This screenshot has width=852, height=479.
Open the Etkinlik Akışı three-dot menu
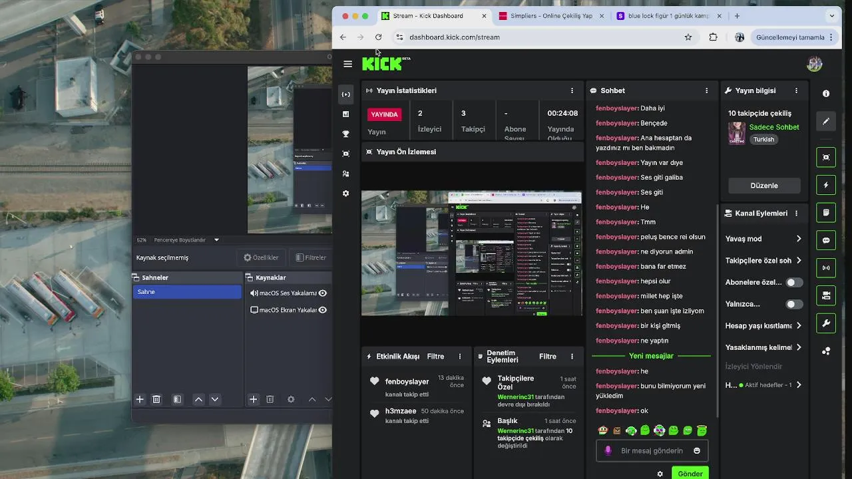(x=459, y=357)
